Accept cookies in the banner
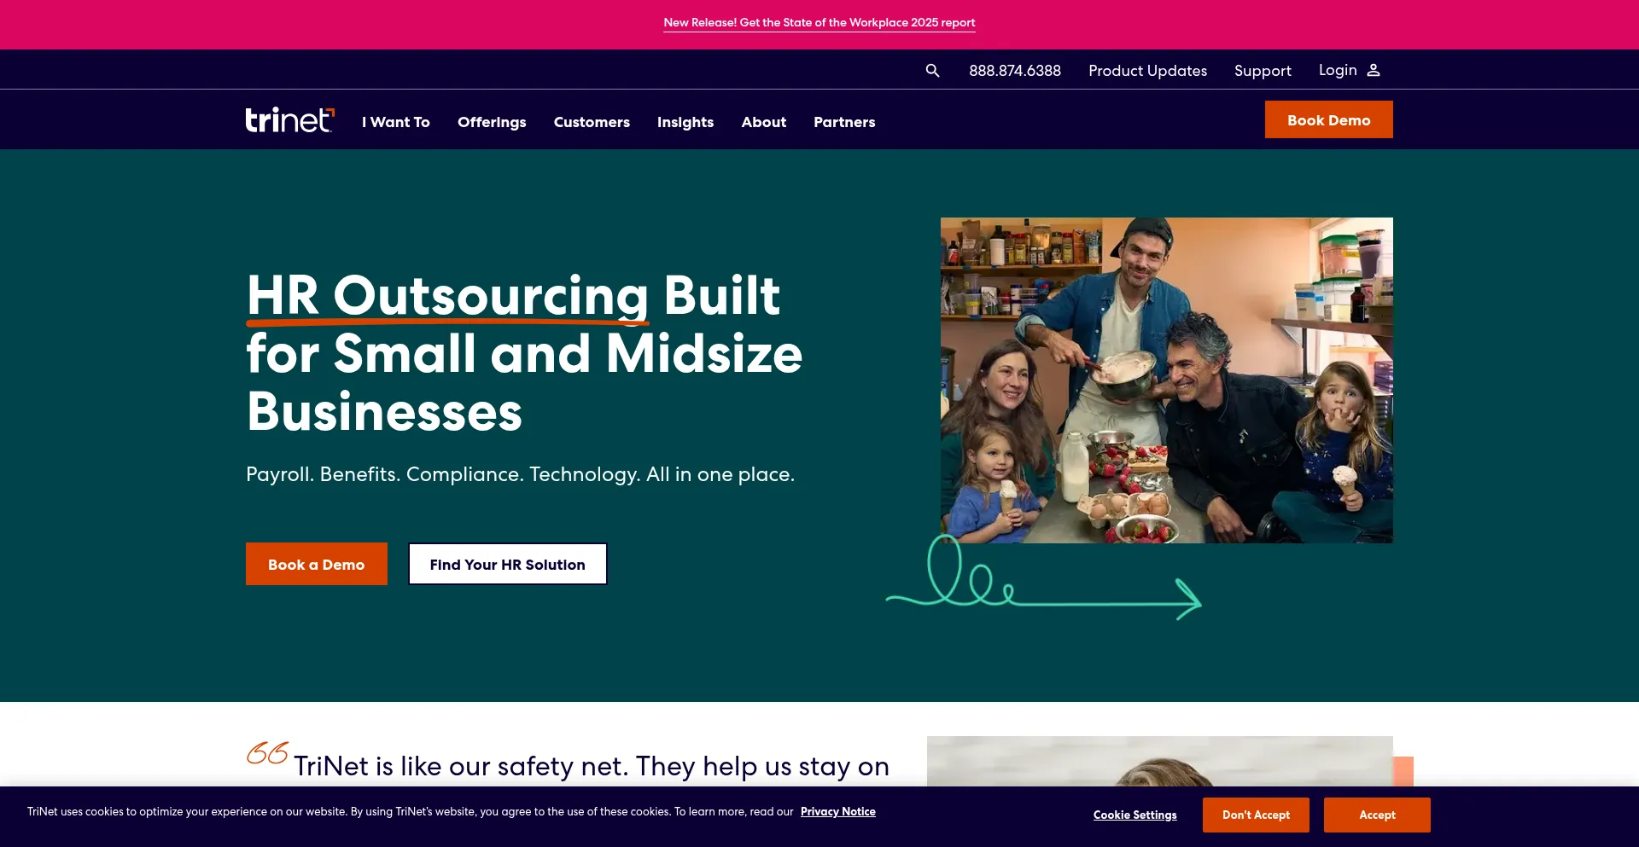1639x847 pixels. pos(1377,815)
